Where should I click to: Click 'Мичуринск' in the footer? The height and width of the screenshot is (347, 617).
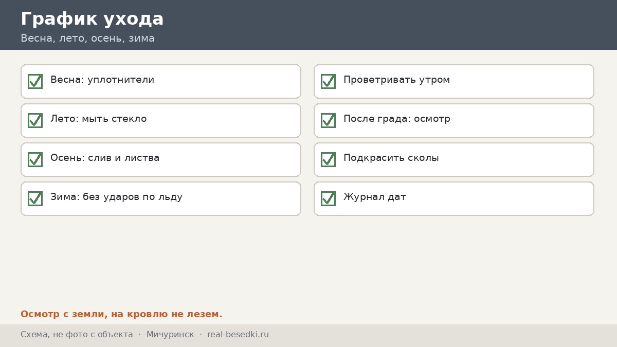[x=170, y=335]
